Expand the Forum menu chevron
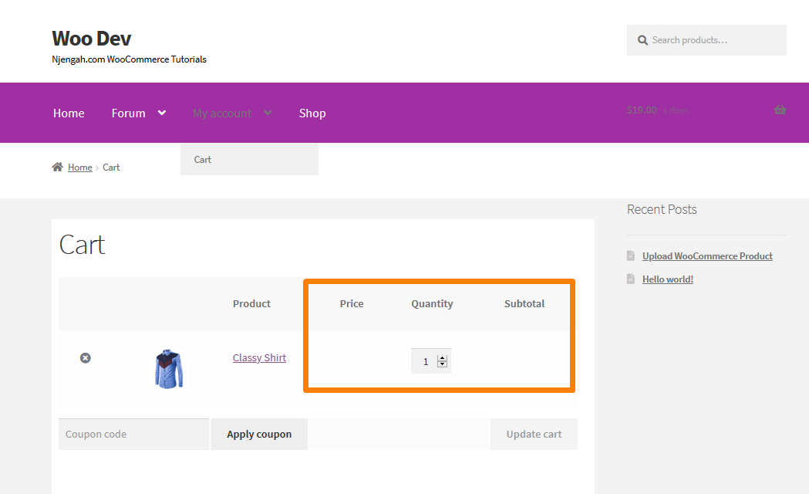The height and width of the screenshot is (494, 809). coord(162,113)
